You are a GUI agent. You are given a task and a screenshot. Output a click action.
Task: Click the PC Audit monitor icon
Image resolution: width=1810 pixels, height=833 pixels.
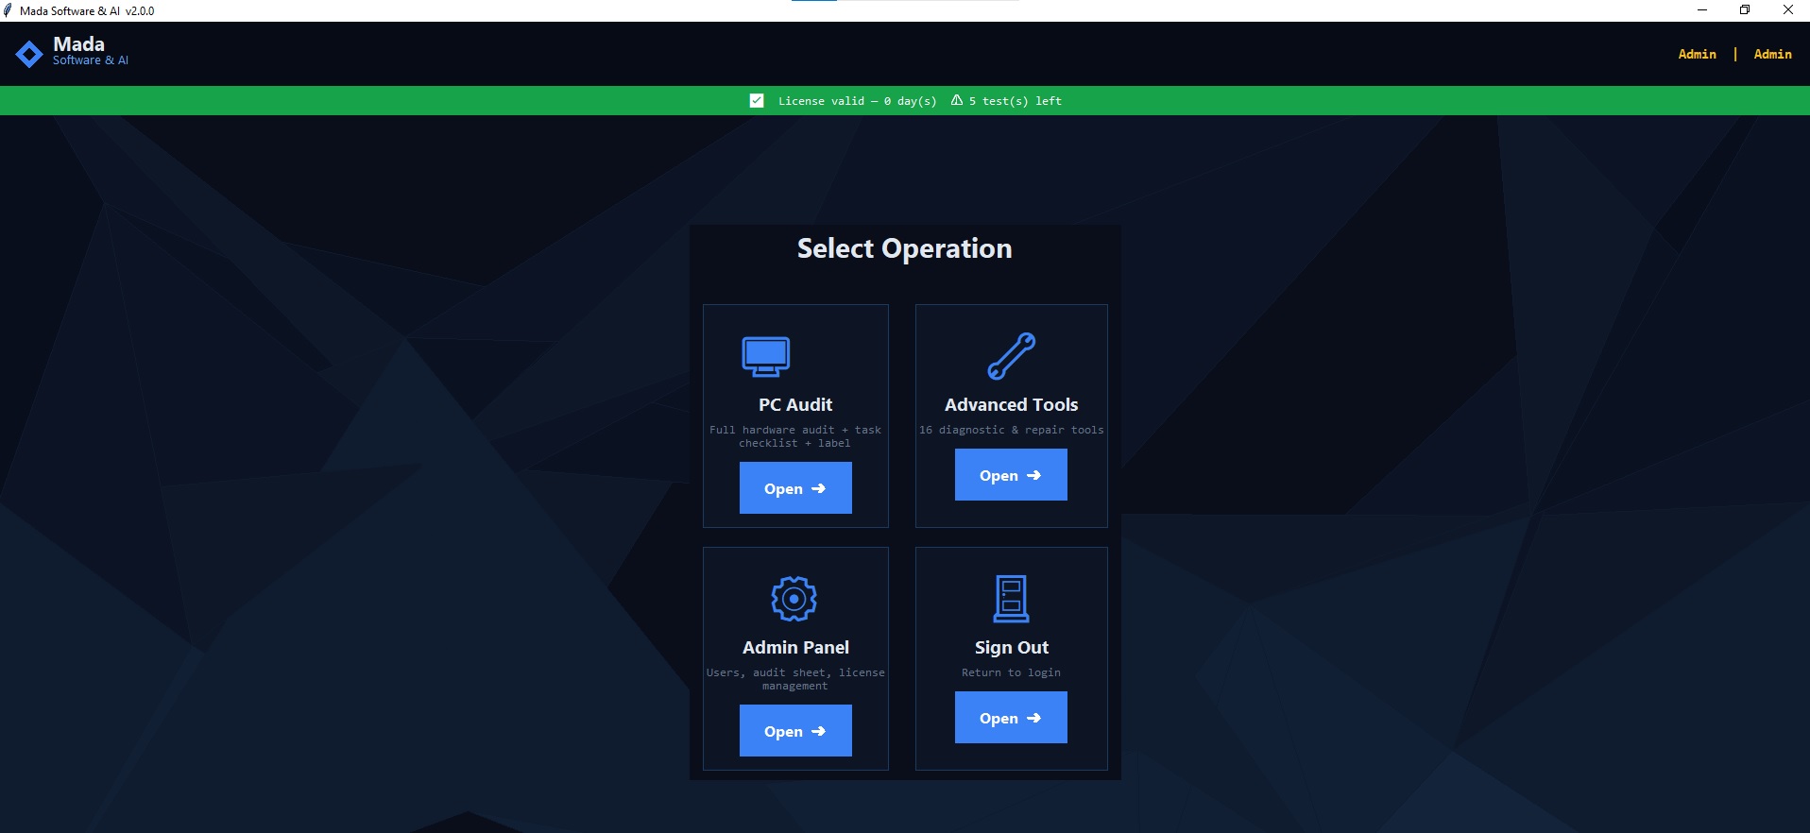[766, 357]
